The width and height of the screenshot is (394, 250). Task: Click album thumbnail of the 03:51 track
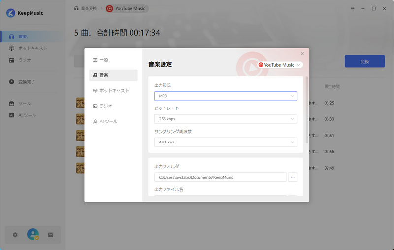[80, 135]
